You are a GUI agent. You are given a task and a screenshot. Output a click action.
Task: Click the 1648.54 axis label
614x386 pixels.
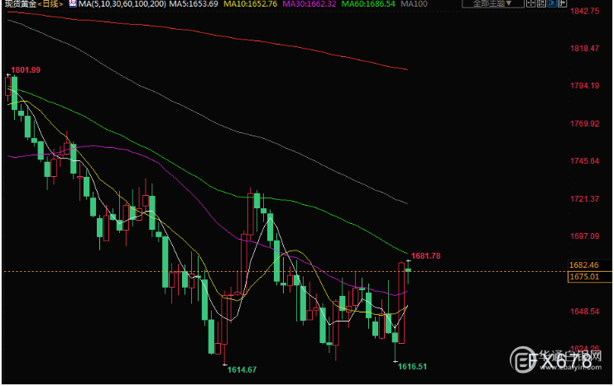pos(584,312)
